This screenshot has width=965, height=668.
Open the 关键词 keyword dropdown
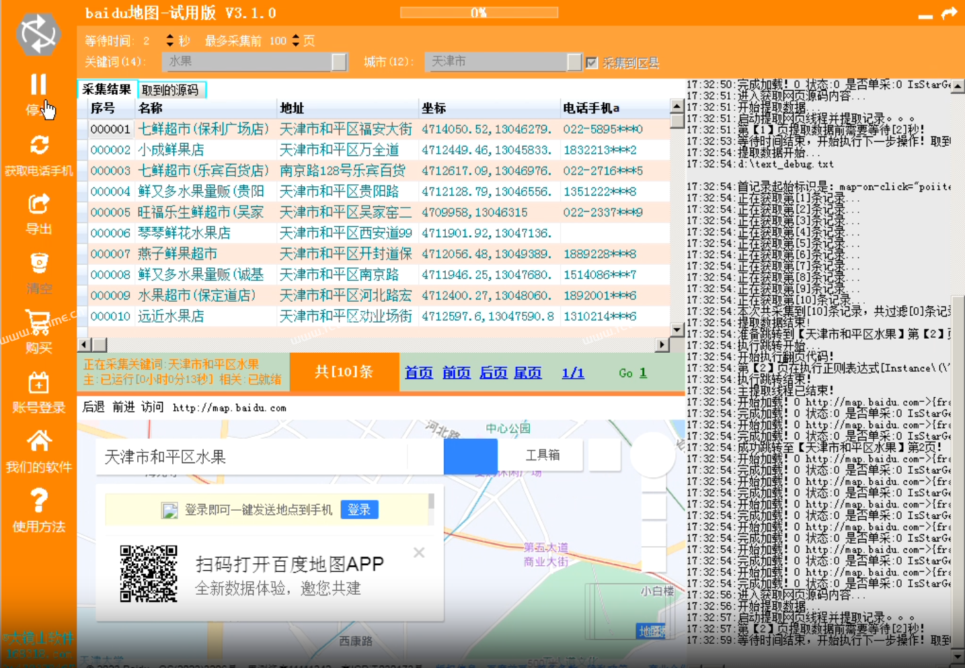coord(339,62)
